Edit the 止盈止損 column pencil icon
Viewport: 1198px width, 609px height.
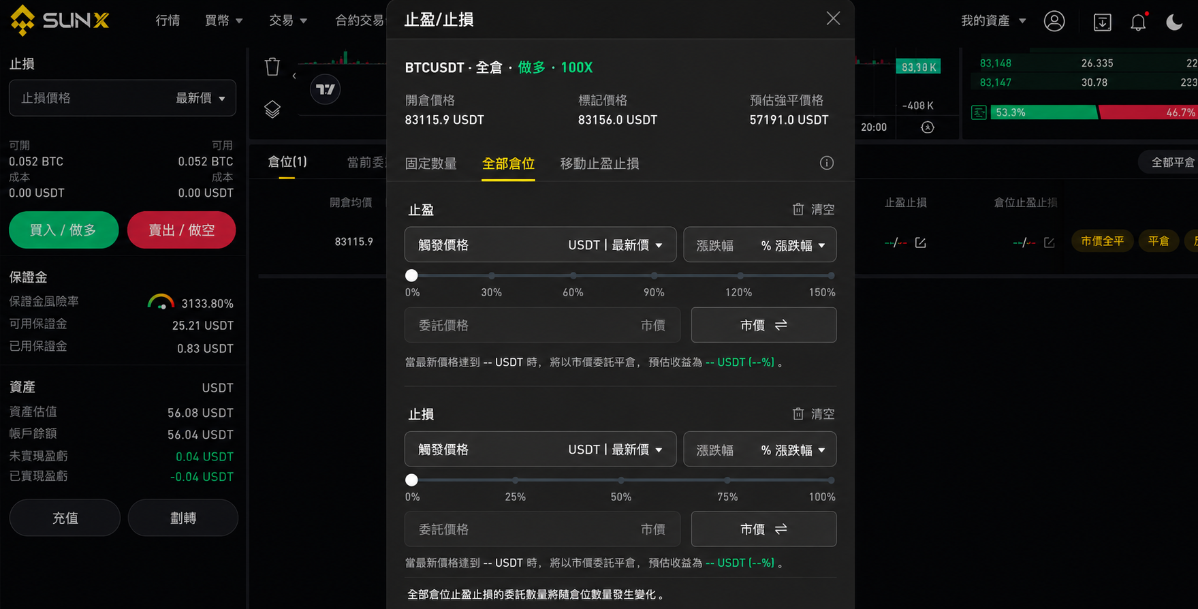point(920,243)
